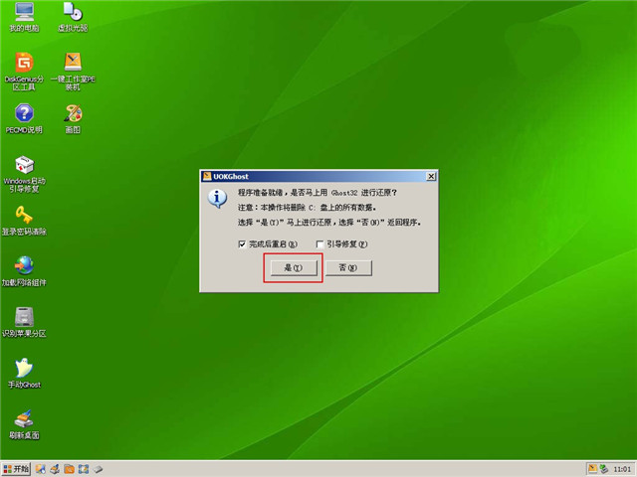Click 是(Y) to start the restore

[x=293, y=268]
